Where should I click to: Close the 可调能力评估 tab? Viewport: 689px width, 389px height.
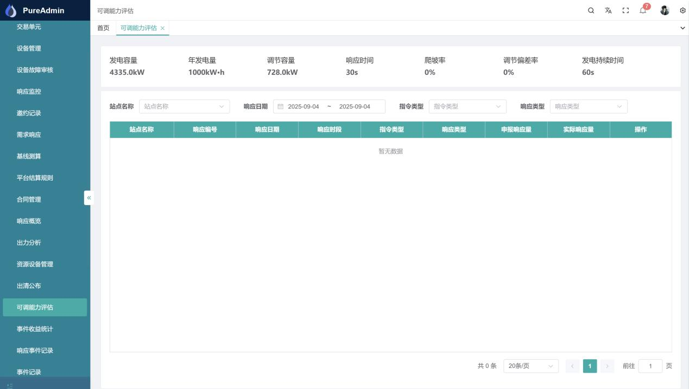click(163, 28)
